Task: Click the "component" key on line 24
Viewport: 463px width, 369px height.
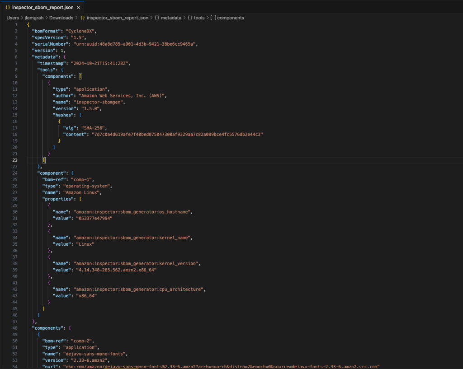Action: 52,173
